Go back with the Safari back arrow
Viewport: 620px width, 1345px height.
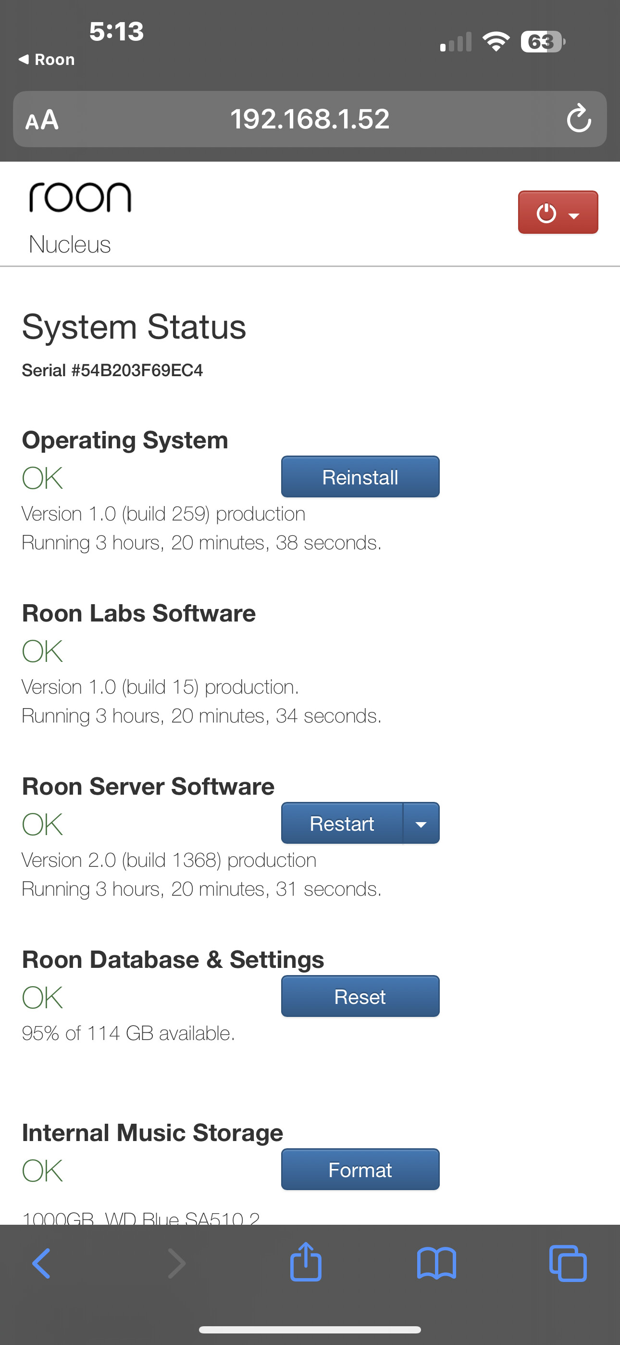[x=42, y=1263]
